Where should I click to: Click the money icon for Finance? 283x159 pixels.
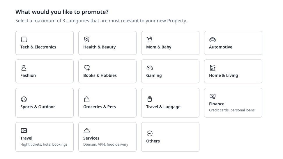pos(213,96)
